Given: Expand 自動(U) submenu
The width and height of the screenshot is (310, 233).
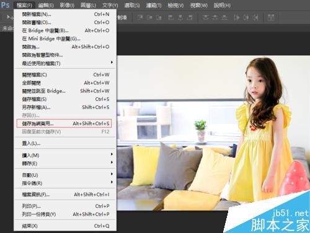Looking at the screenshot, I should tap(65, 175).
